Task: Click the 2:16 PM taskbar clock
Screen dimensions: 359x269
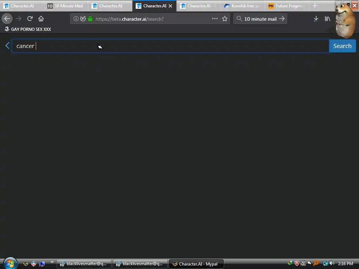Action: [345, 263]
